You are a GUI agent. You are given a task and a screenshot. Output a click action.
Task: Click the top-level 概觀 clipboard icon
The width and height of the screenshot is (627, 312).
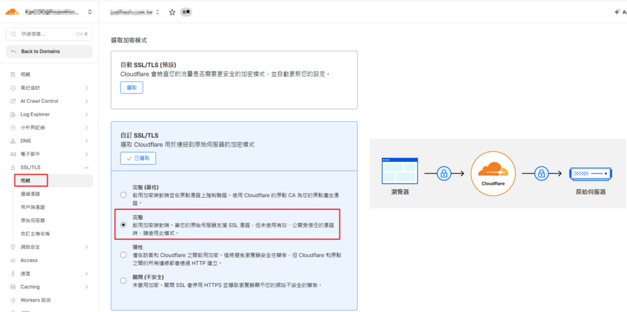(13, 75)
